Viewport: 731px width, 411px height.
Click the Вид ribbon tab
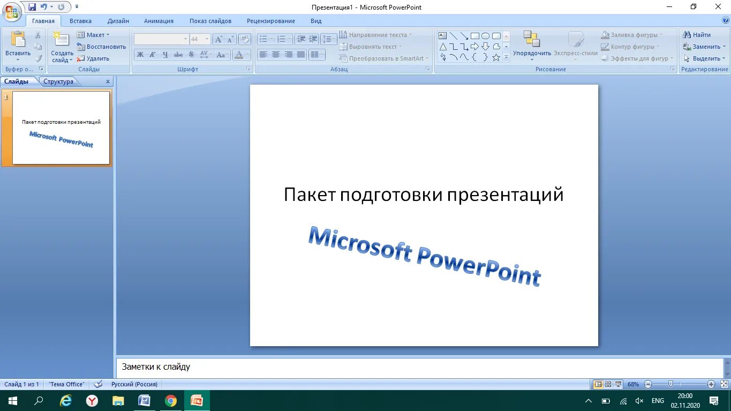pyautogui.click(x=316, y=21)
